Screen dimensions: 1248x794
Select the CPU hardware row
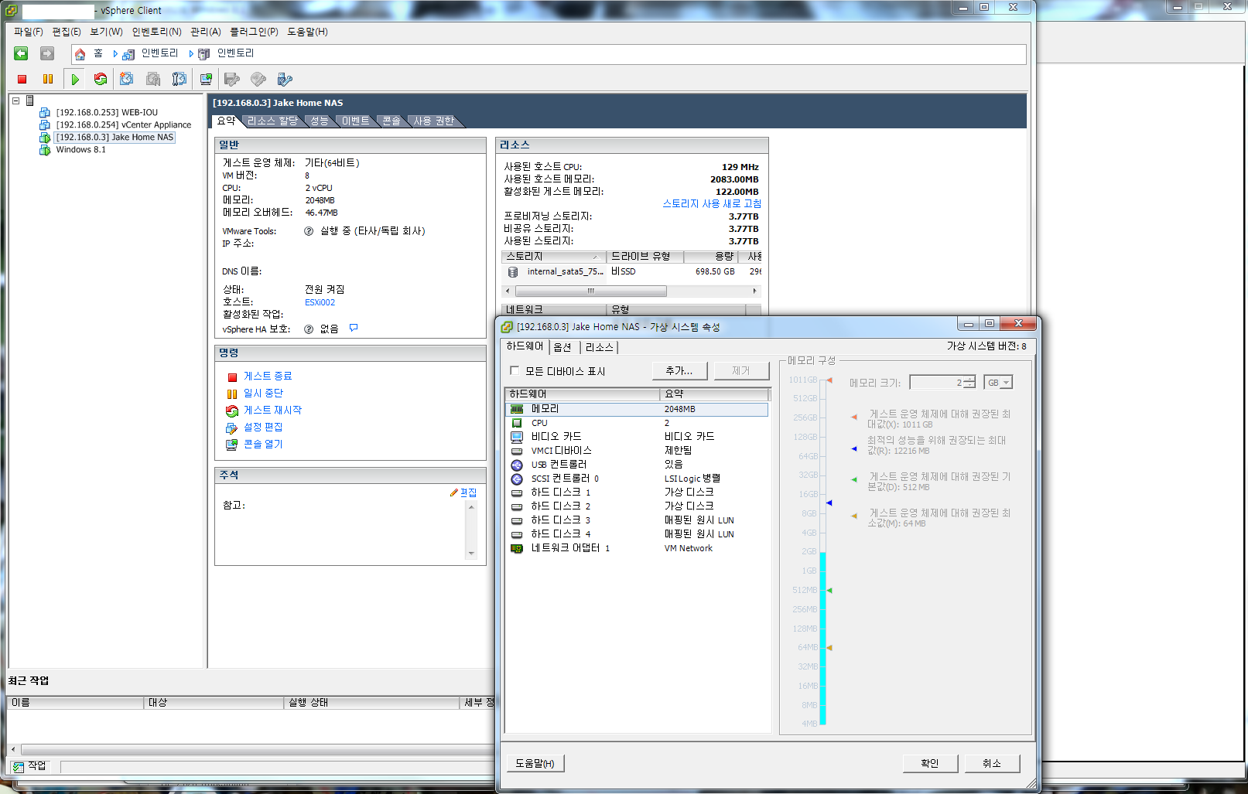[x=637, y=423]
